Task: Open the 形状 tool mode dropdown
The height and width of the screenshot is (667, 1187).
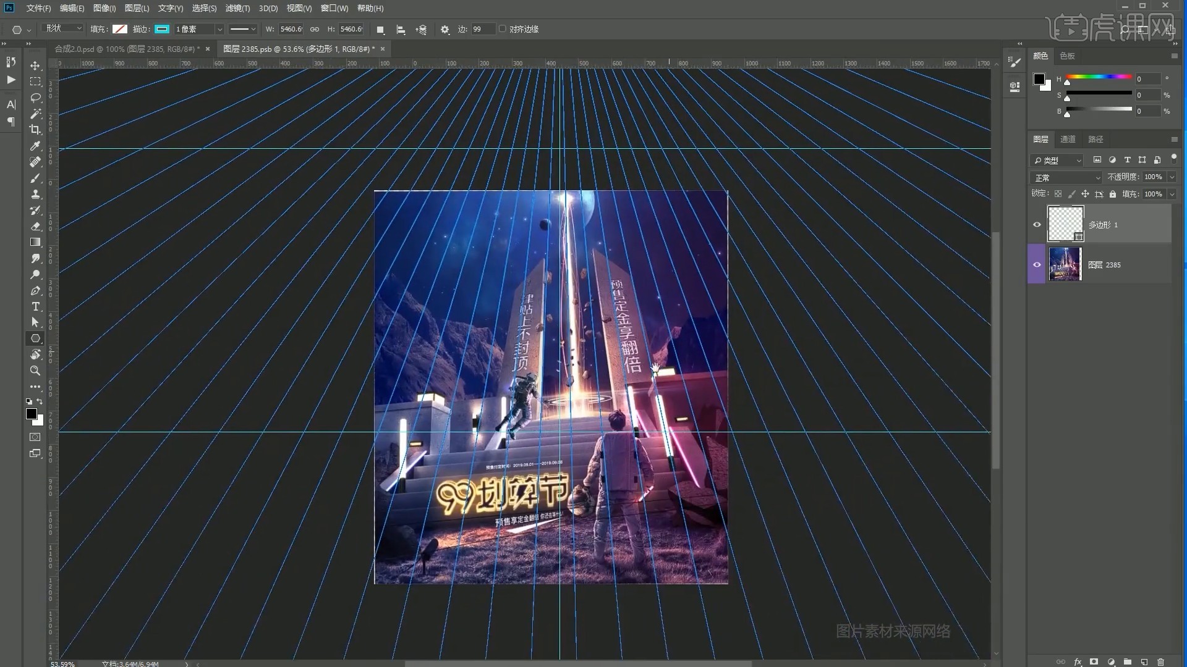Action: pyautogui.click(x=62, y=28)
